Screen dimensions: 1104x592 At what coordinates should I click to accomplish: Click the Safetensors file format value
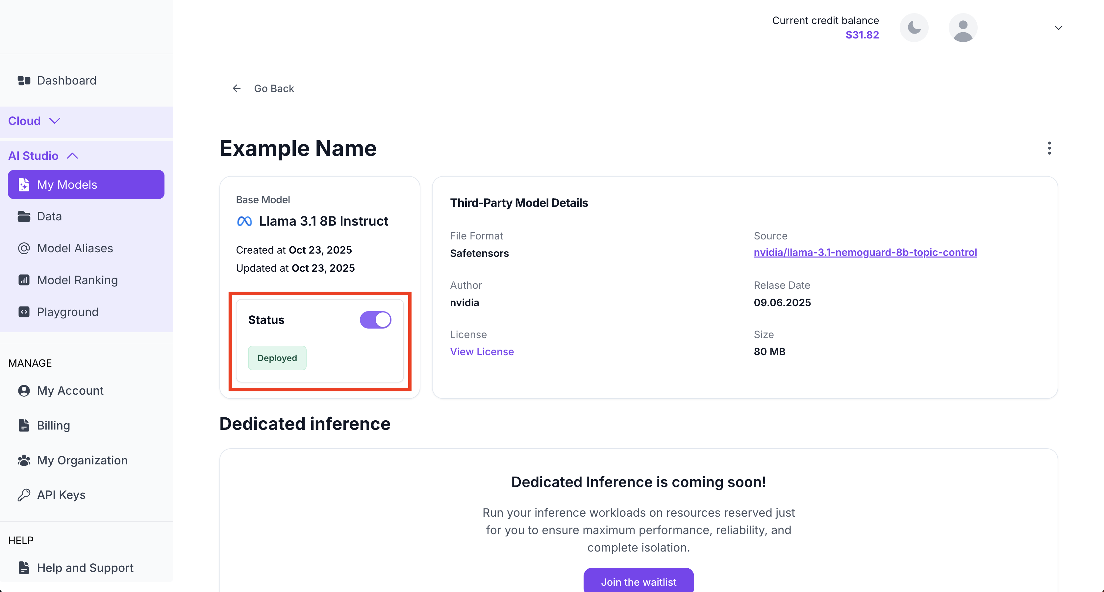[x=479, y=253]
